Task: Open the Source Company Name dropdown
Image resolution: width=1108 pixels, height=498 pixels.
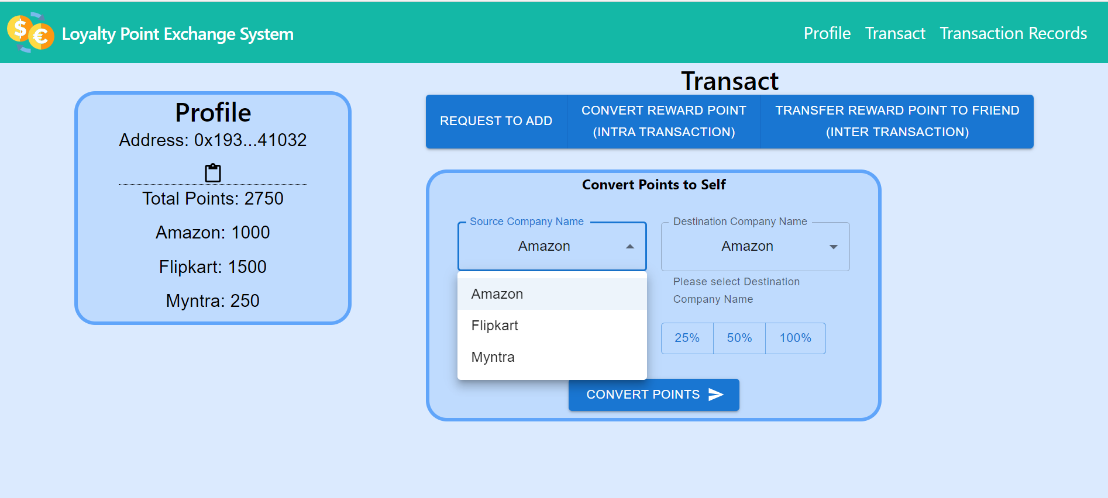Action: pos(550,246)
